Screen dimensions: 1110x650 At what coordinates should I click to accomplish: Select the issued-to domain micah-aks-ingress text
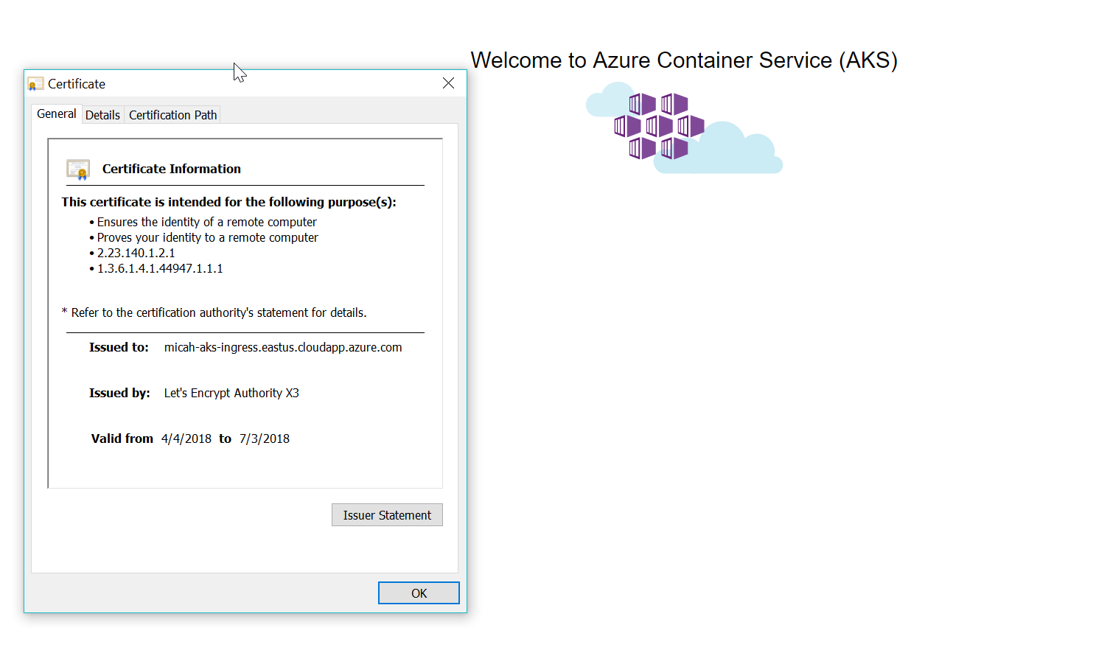pyautogui.click(x=283, y=347)
